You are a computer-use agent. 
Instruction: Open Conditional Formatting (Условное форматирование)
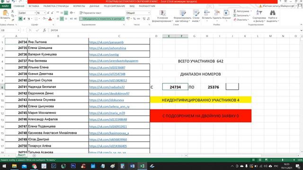point(162,16)
